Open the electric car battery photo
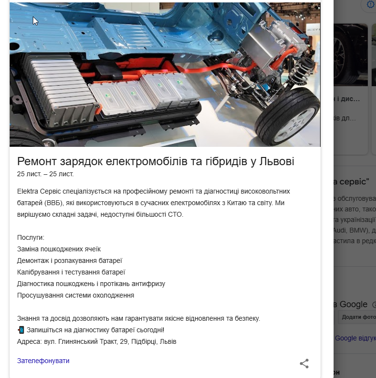The height and width of the screenshot is (378, 376). click(165, 75)
